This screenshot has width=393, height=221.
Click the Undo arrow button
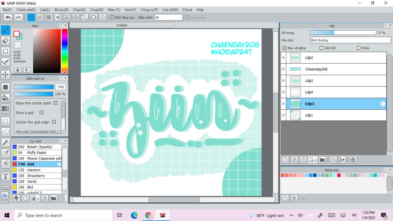[x=8, y=18]
